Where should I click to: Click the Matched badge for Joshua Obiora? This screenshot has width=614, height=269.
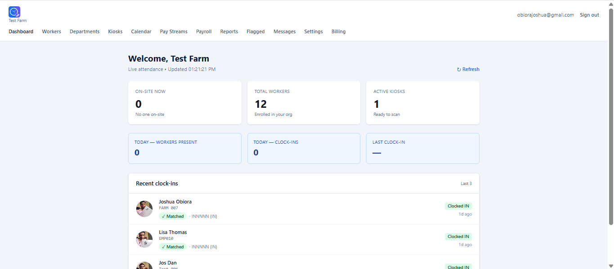pyautogui.click(x=173, y=216)
